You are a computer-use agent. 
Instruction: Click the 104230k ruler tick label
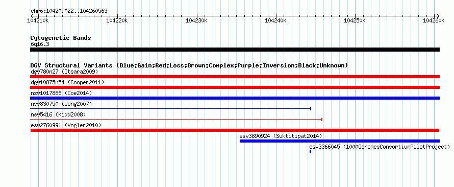tap(196, 20)
